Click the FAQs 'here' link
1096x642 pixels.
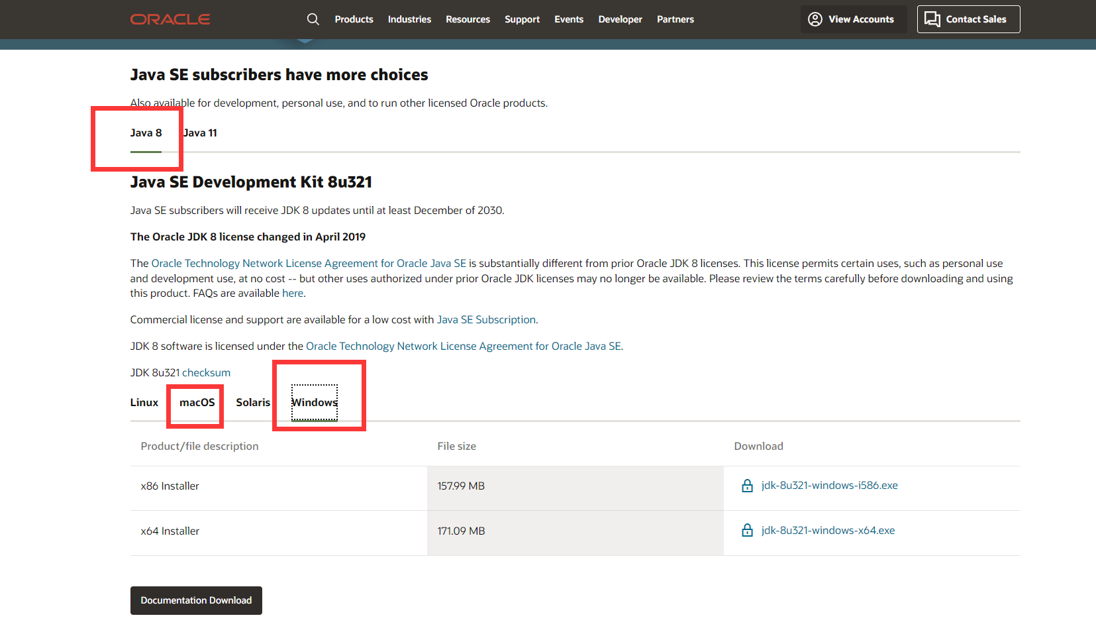(x=293, y=294)
